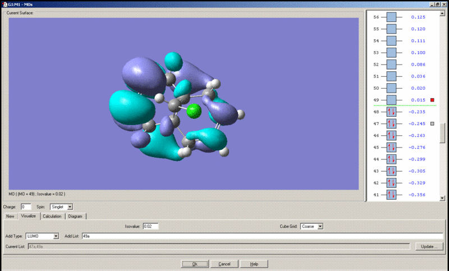The height and width of the screenshot is (271, 449).
Task: Select orbital box for MO 54
Action: 391,41
